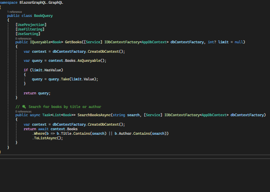Select the [UseProjection] attribute
This screenshot has width=270, height=192.
31,25
